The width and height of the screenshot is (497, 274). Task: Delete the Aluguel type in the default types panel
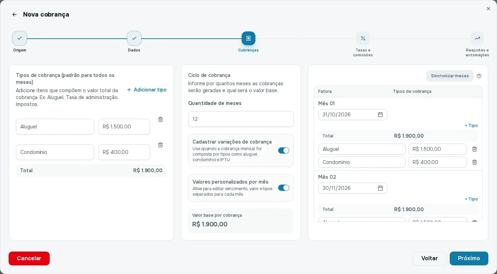point(160,119)
